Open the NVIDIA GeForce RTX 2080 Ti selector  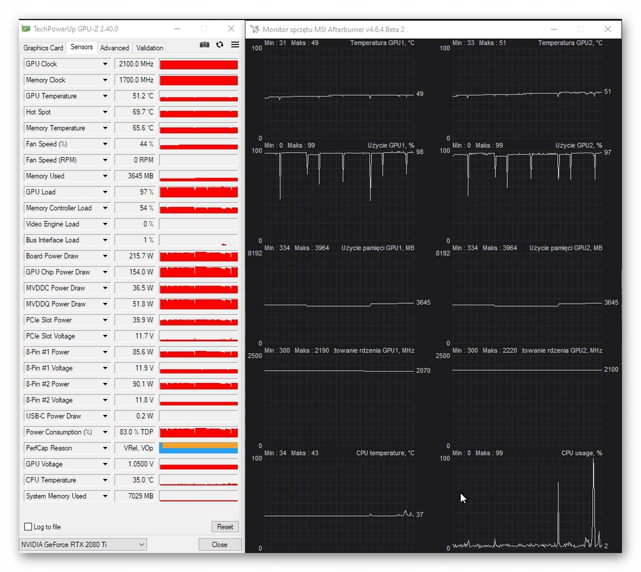click(x=83, y=544)
